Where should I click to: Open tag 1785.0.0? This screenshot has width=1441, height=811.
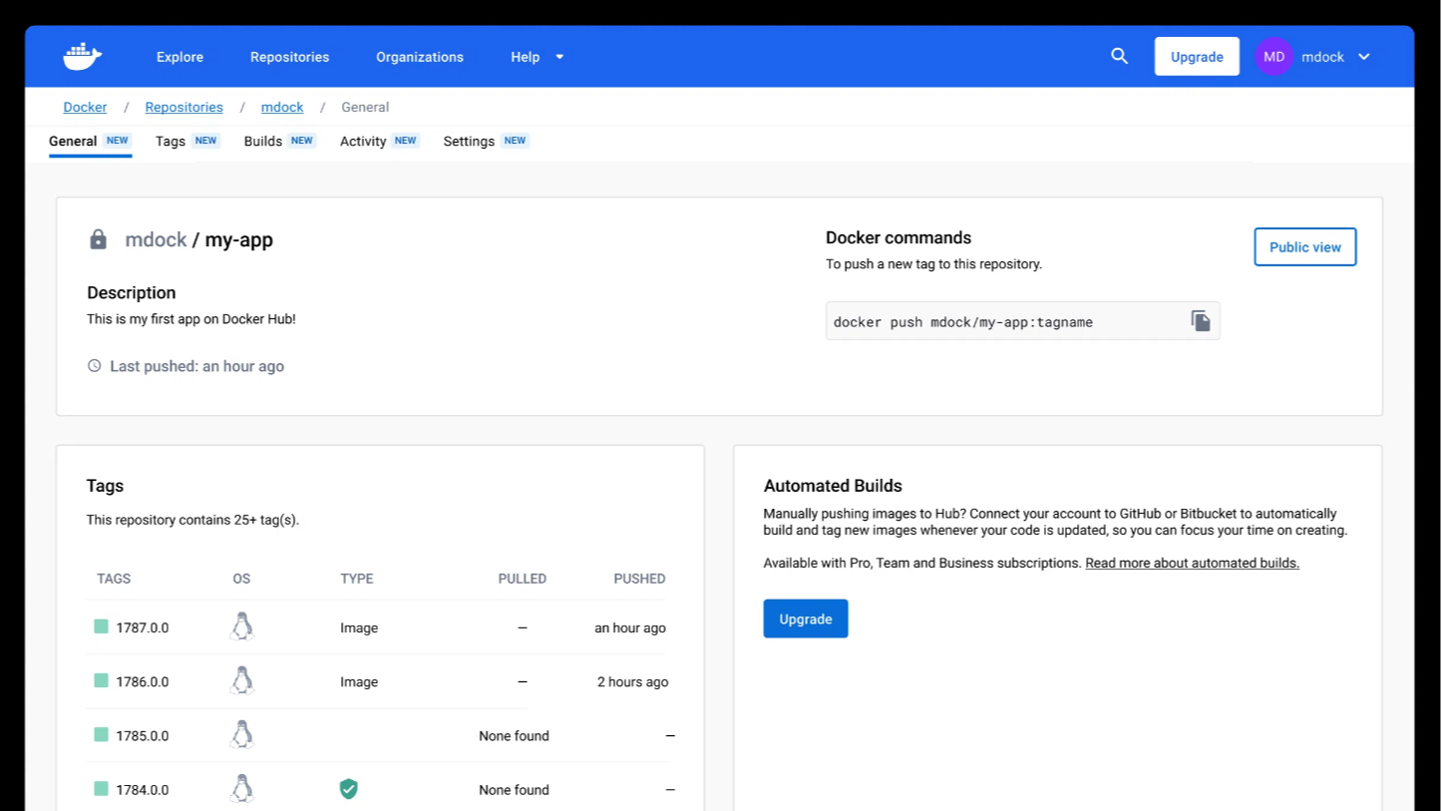(x=143, y=735)
